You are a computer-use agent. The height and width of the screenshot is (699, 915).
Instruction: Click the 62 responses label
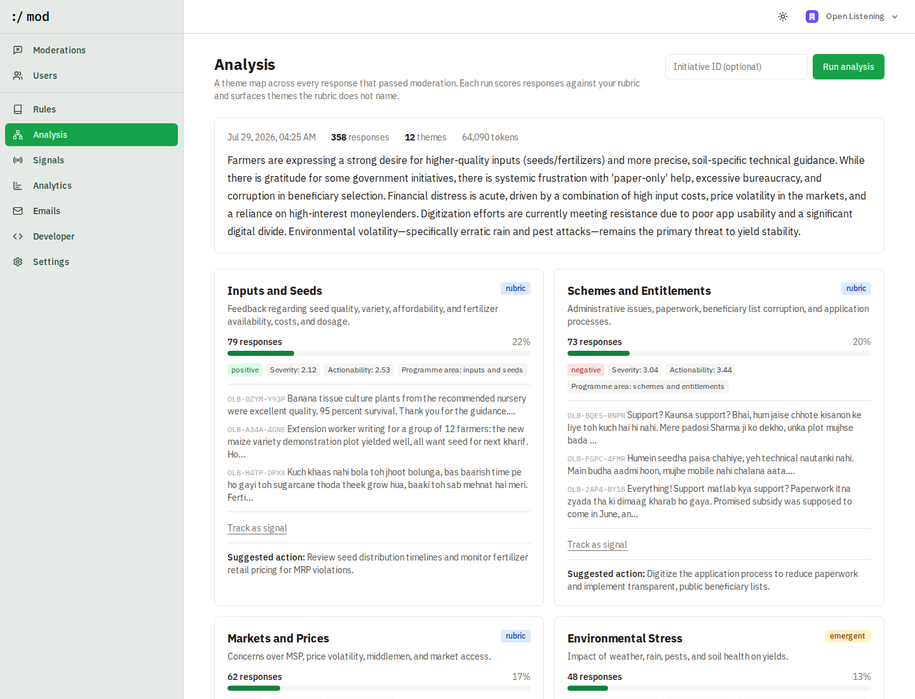pyautogui.click(x=255, y=677)
